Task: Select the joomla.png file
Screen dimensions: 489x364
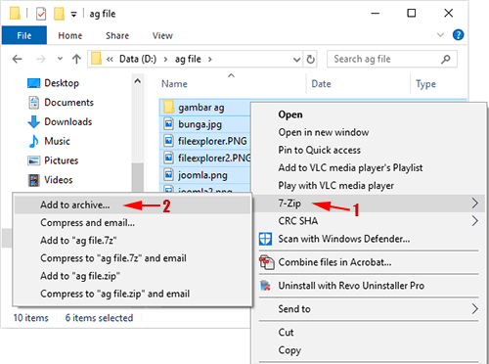Action: point(205,175)
